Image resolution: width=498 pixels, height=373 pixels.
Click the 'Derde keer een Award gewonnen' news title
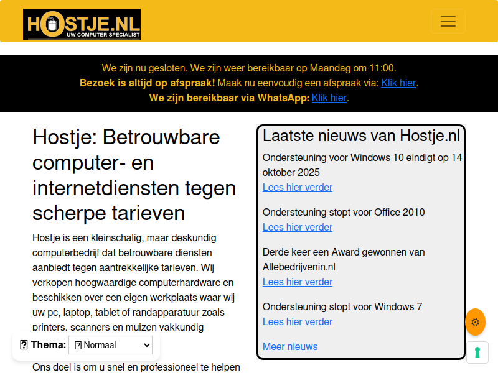pos(344,259)
